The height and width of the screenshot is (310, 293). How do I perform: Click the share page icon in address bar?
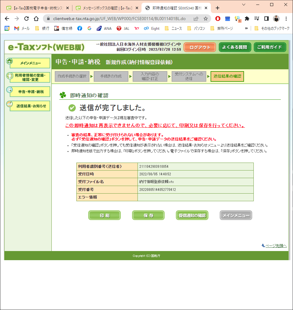pos(196,19)
